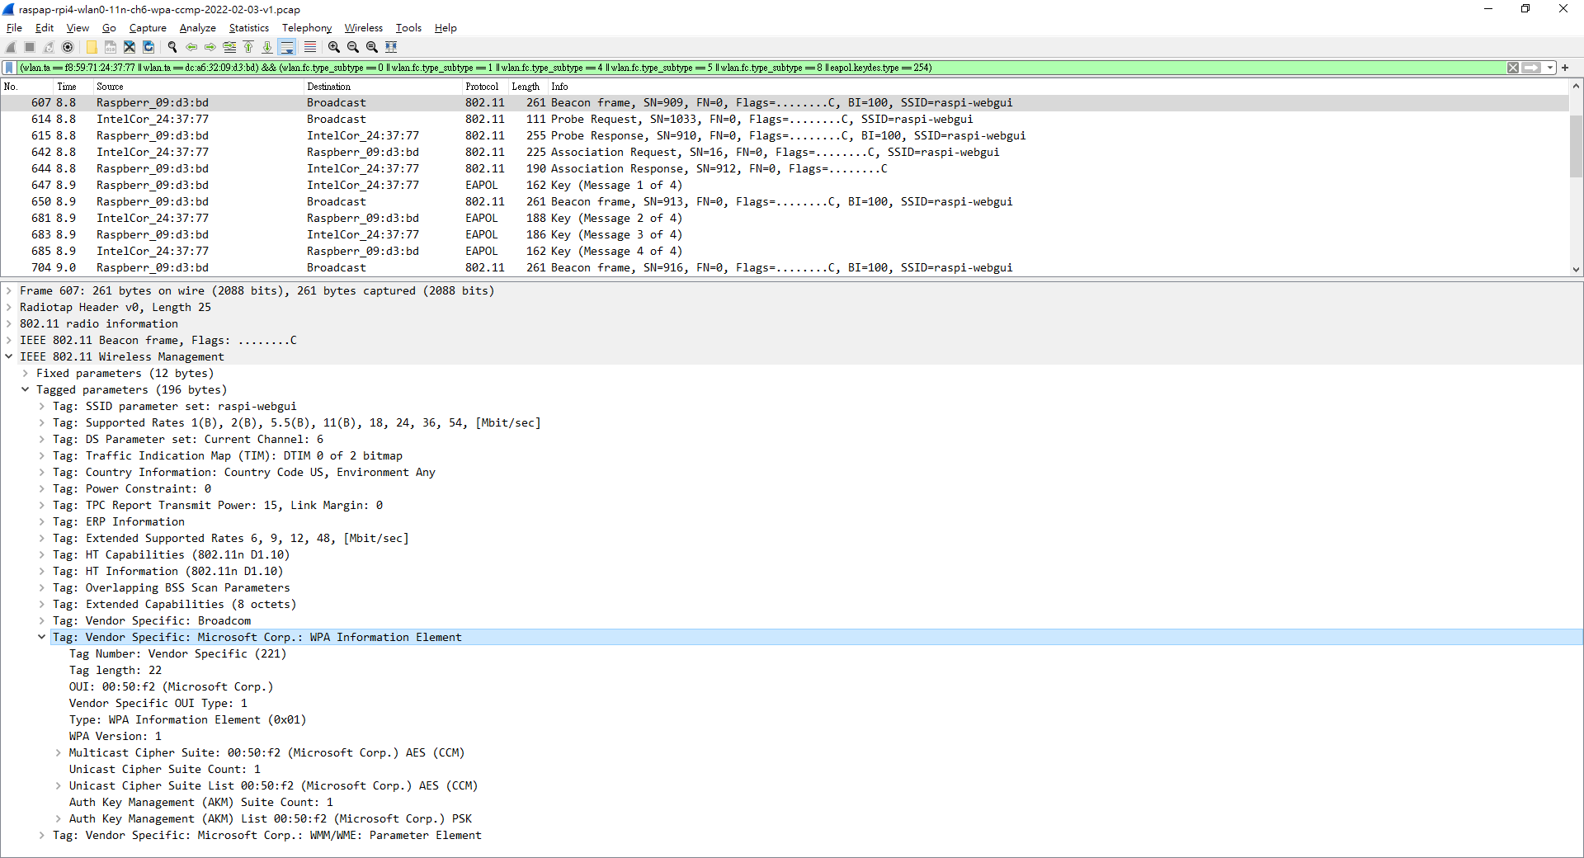Reload this capture file icon
The image size is (1584, 858).
coord(148,47)
